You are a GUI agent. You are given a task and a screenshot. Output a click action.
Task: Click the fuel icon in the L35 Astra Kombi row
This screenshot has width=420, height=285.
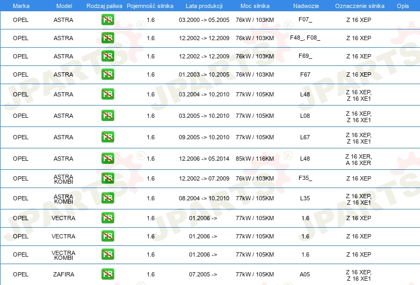(107, 198)
